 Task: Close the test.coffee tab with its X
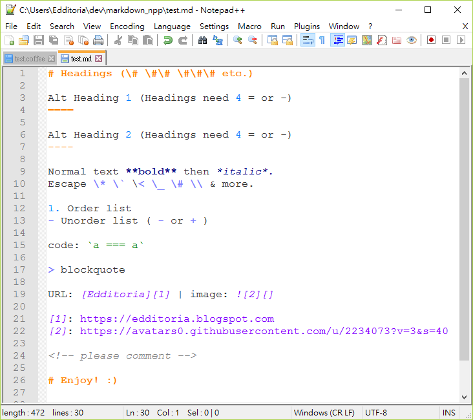(52, 59)
